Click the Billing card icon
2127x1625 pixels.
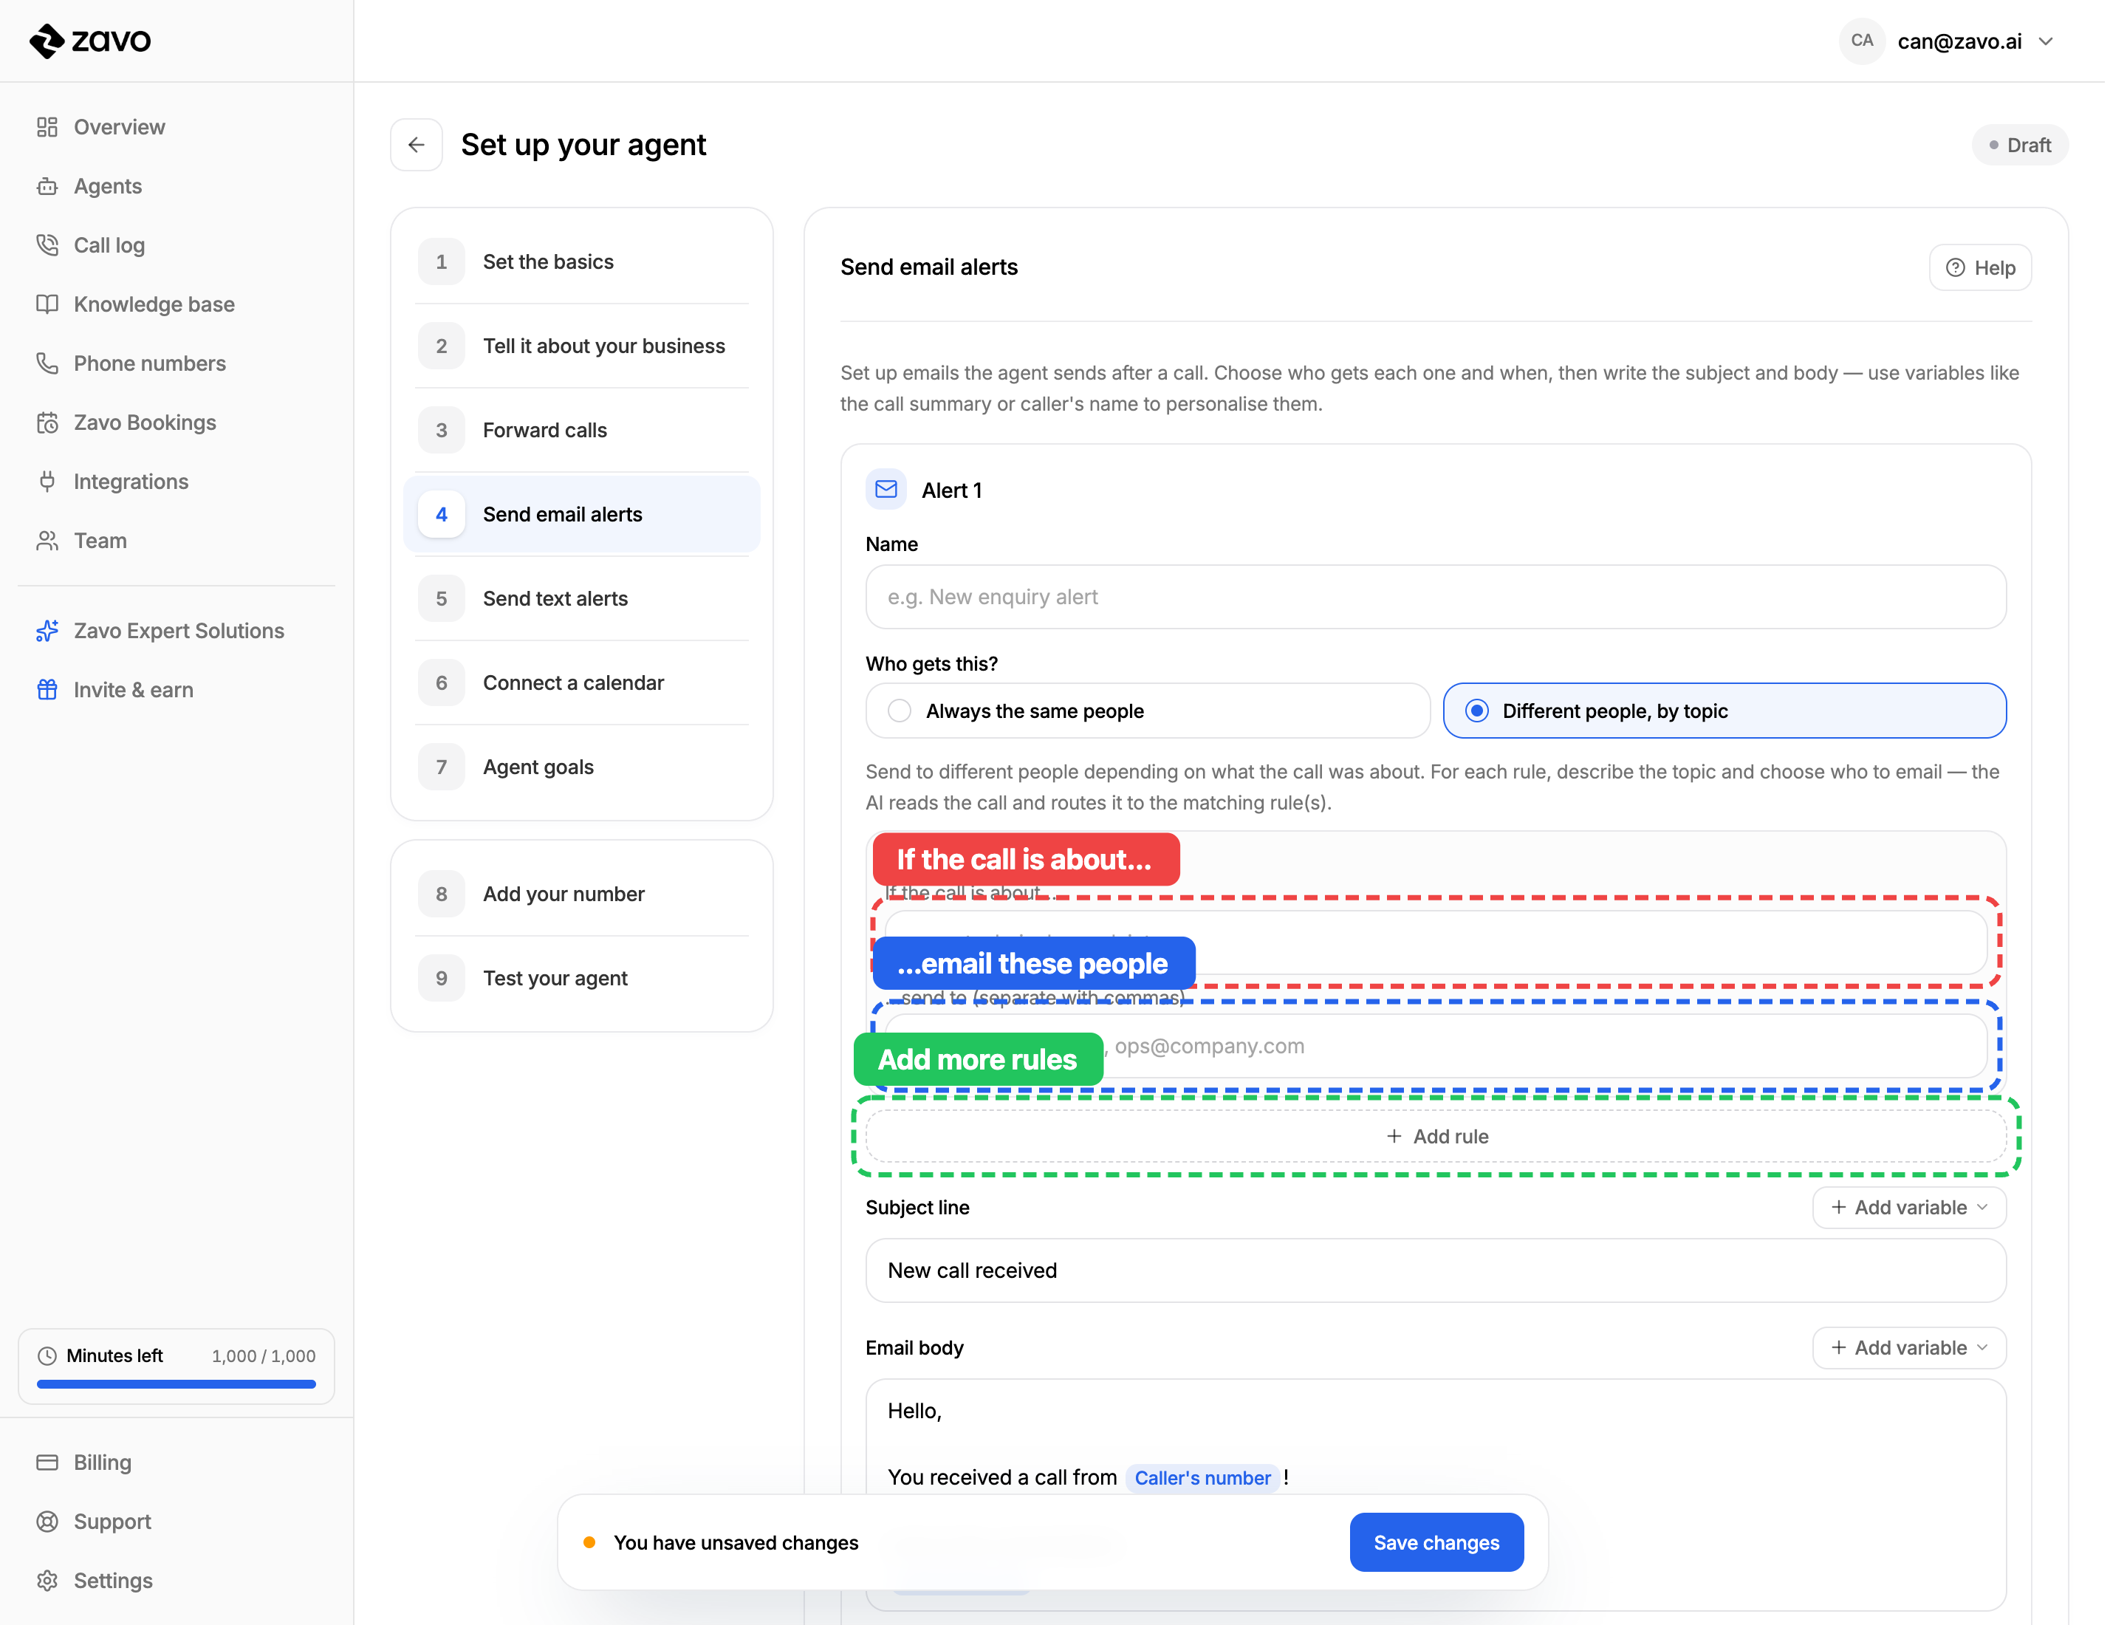point(47,1462)
